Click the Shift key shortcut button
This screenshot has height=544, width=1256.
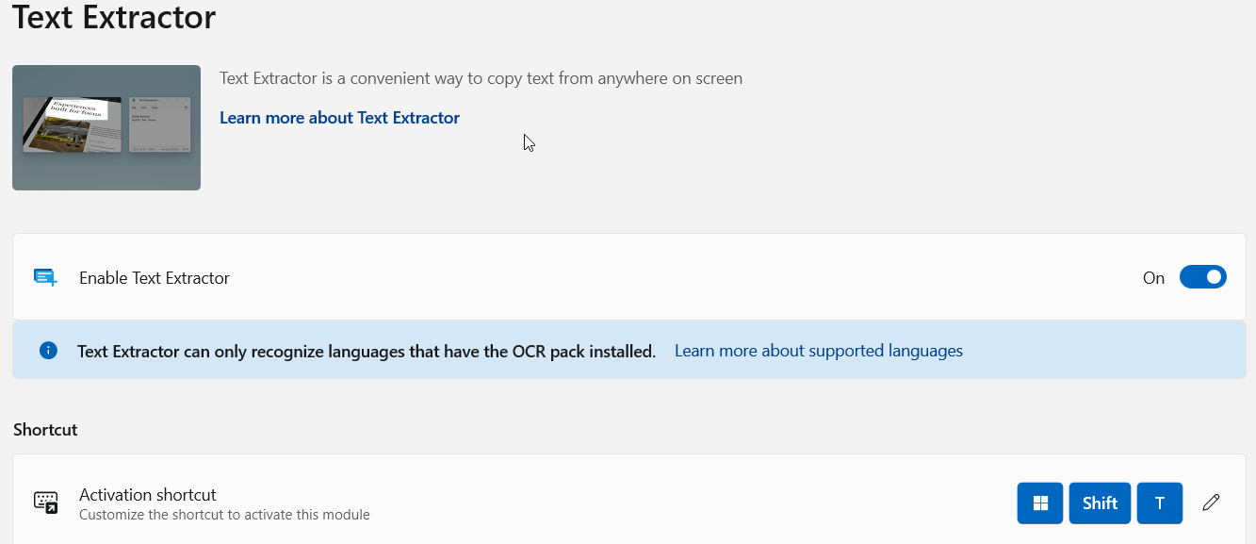(x=1100, y=503)
